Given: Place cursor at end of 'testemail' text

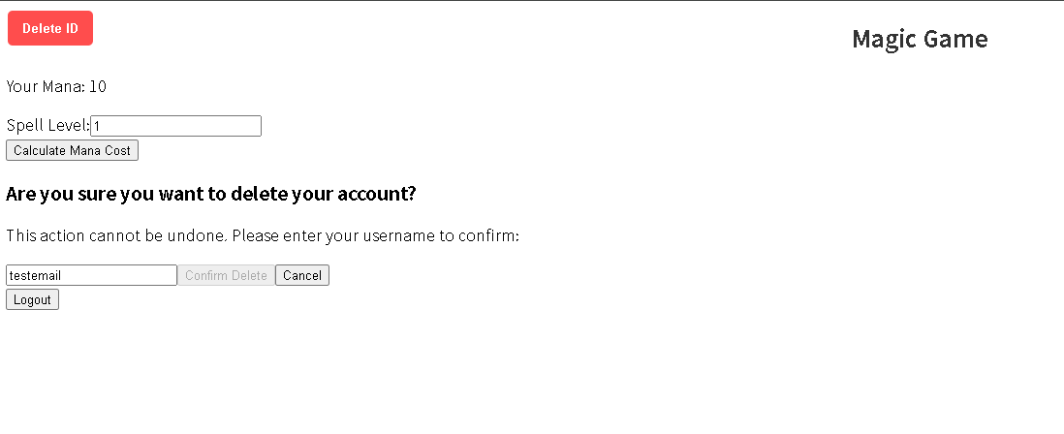Looking at the screenshot, I should [62, 275].
